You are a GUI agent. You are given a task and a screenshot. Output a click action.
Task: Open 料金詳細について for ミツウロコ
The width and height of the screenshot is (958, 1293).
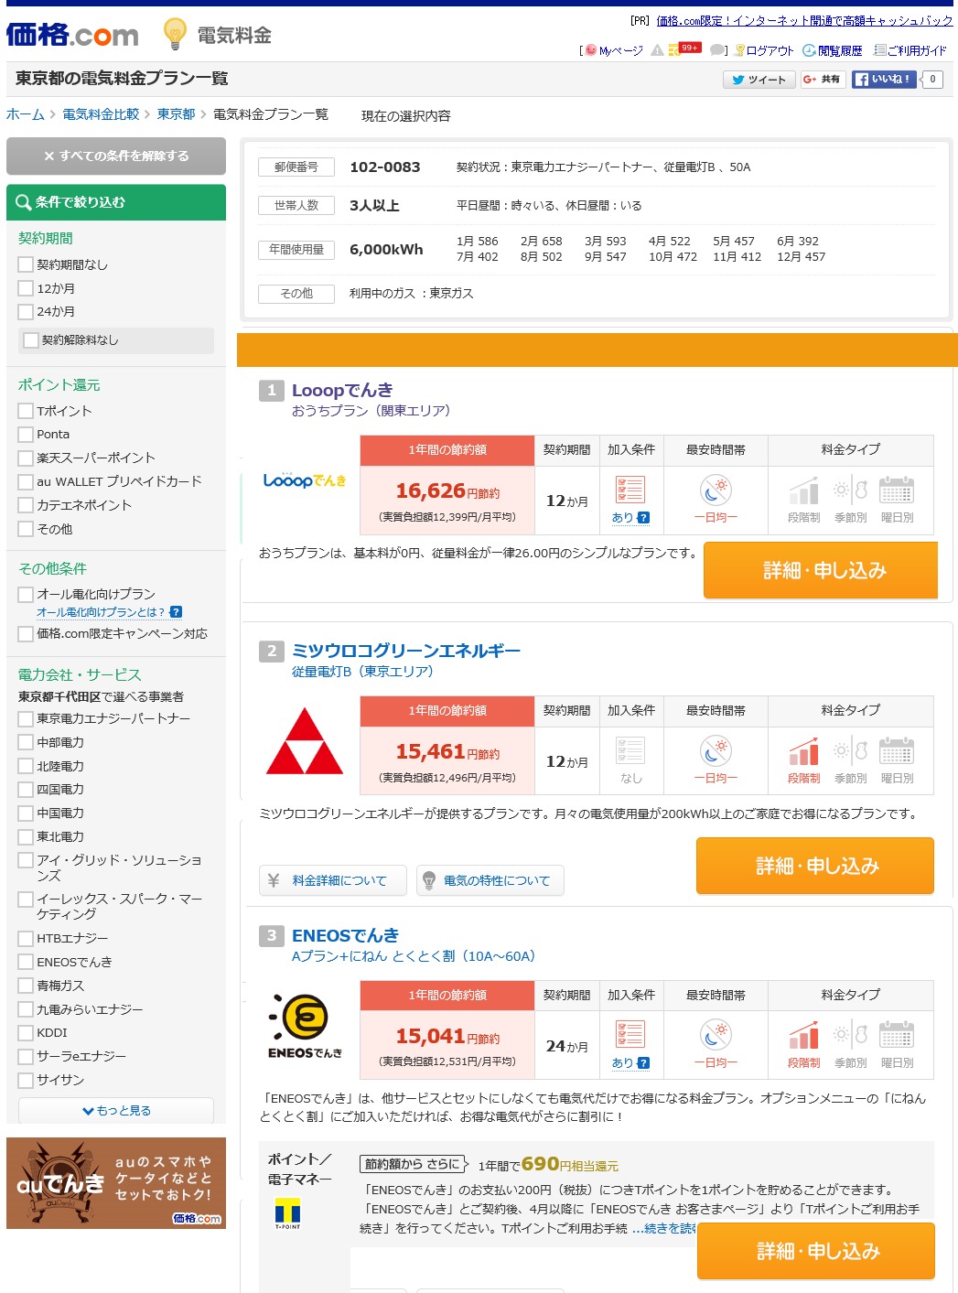pyautogui.click(x=333, y=880)
